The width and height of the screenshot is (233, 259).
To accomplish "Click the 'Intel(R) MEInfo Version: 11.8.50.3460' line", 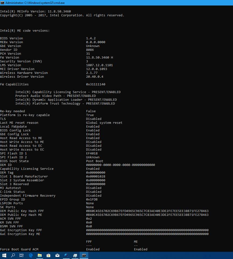I will point(36,11).
